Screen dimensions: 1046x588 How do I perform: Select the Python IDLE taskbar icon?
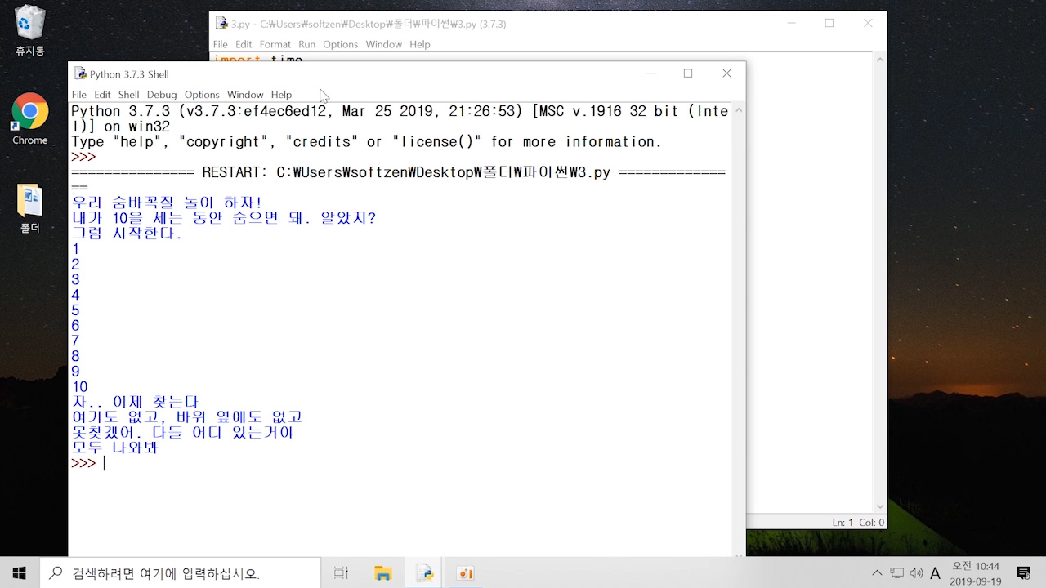[x=424, y=572]
